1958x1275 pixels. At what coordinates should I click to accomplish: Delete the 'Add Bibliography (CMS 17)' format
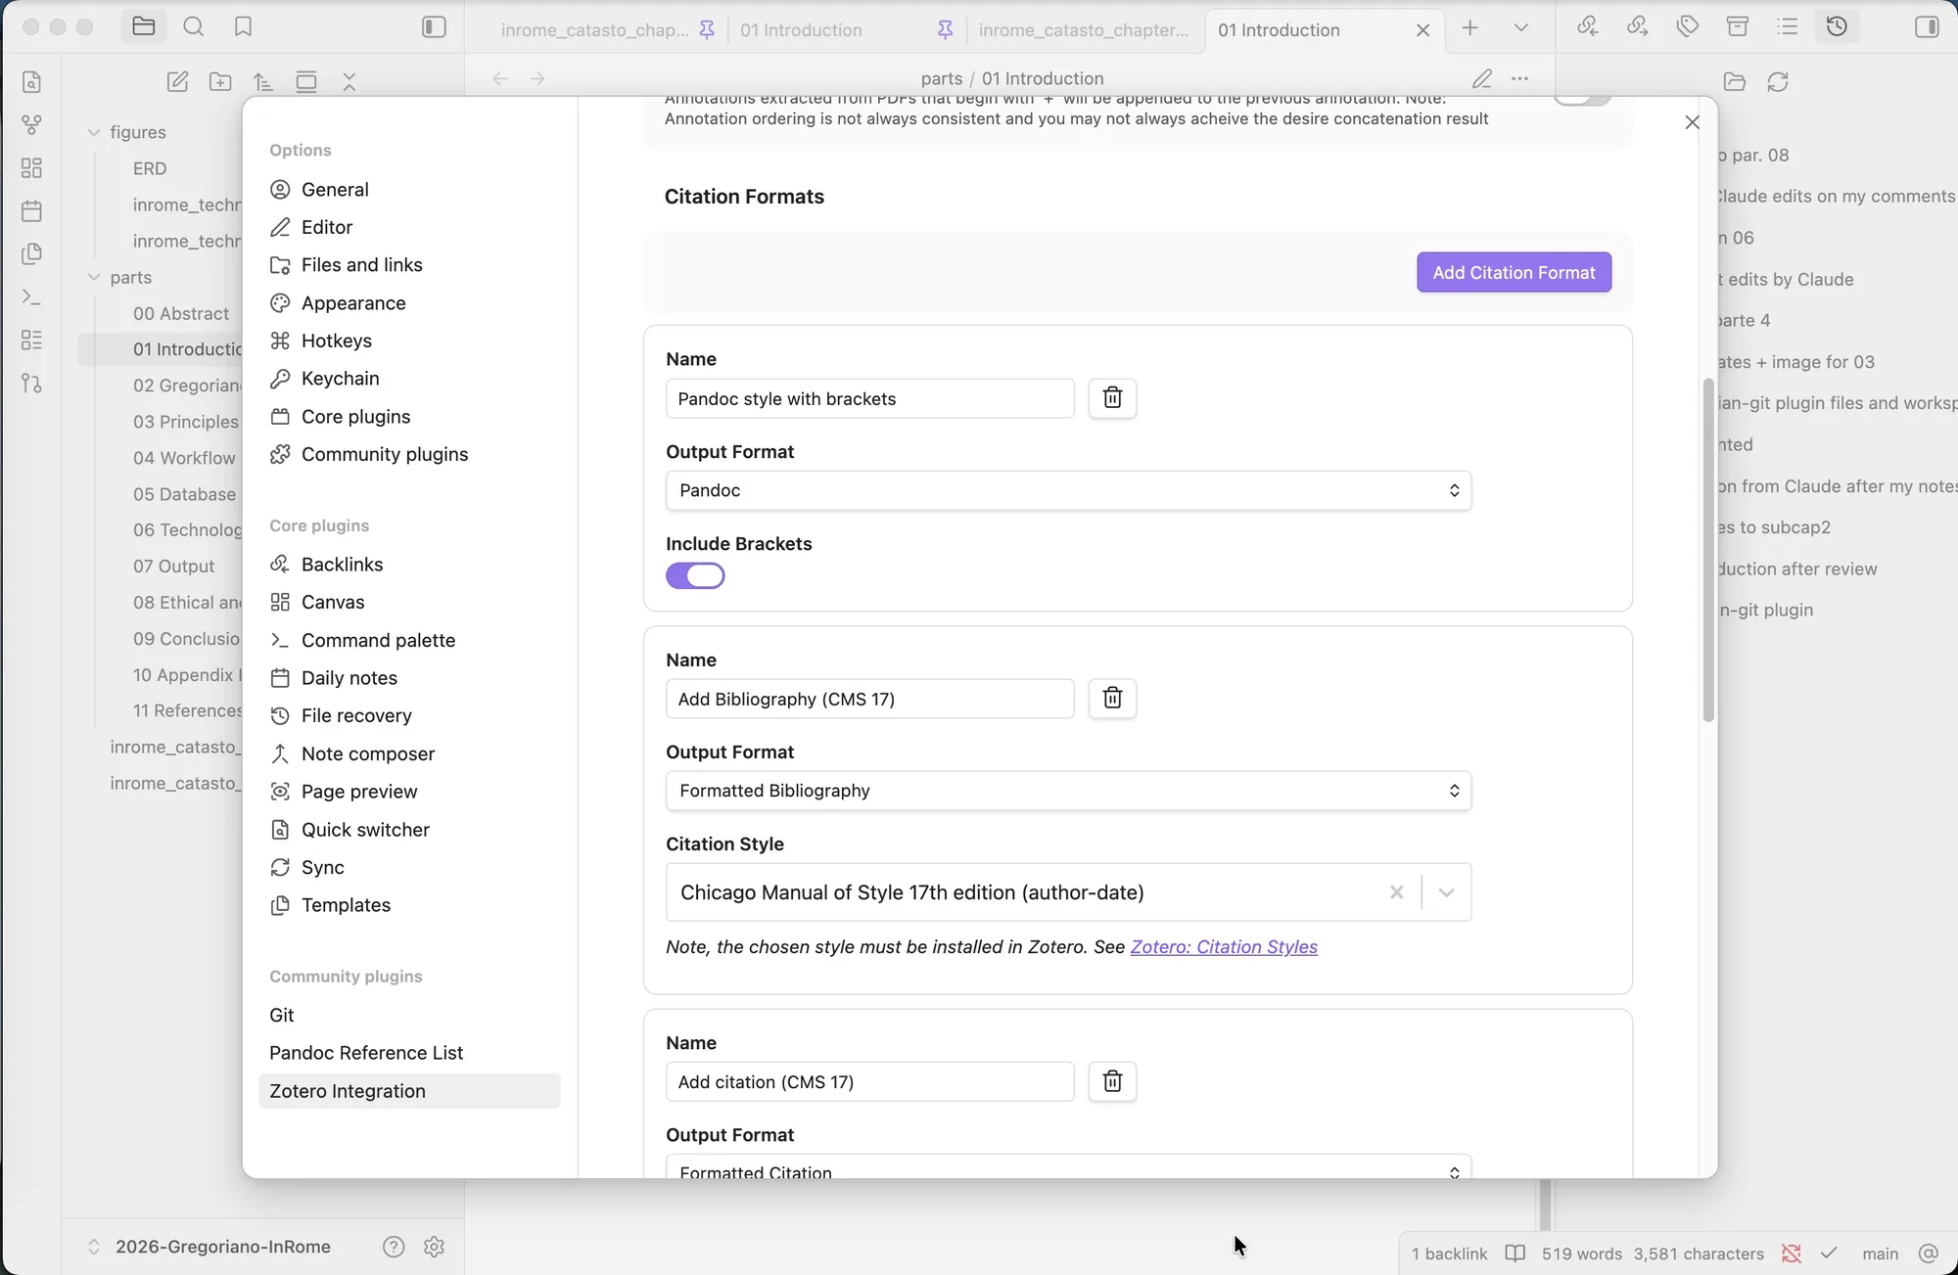click(1112, 699)
